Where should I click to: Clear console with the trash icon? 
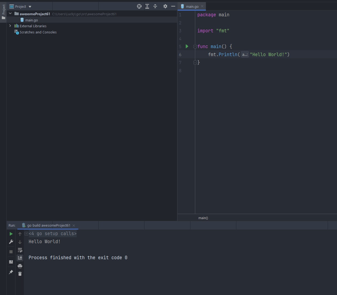click(20, 274)
